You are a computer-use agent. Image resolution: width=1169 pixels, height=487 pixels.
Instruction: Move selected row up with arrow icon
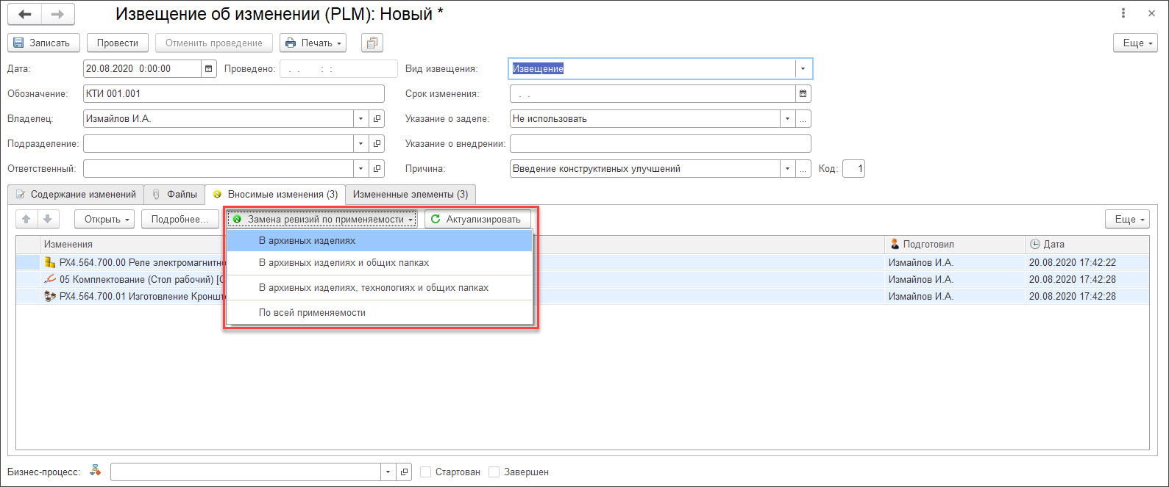(26, 219)
